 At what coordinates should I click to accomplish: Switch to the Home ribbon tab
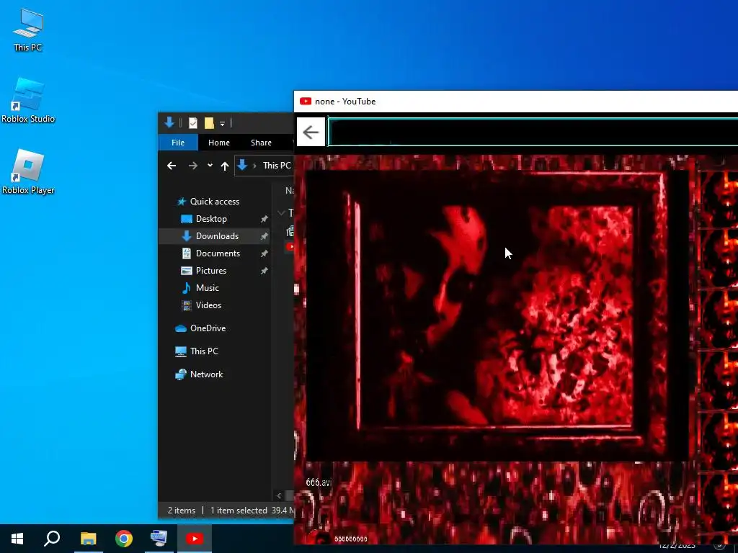point(219,143)
